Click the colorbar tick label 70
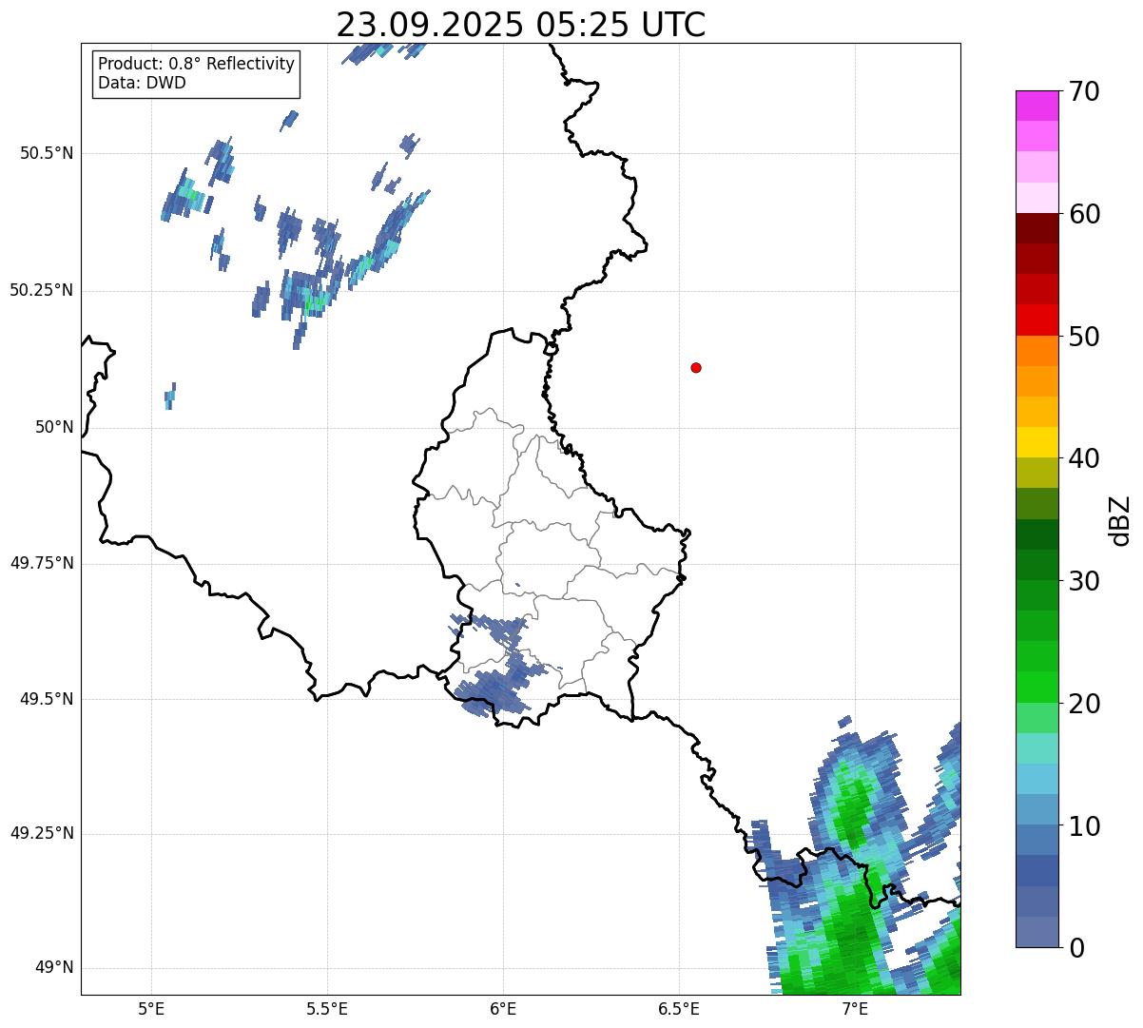This screenshot has height=1028, width=1143. click(1083, 91)
